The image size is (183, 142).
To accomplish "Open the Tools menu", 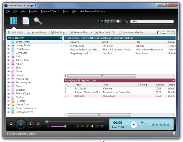I will [x=66, y=11].
